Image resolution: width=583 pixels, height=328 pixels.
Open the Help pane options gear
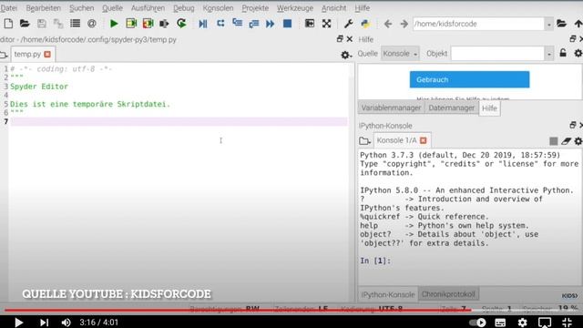(x=578, y=53)
